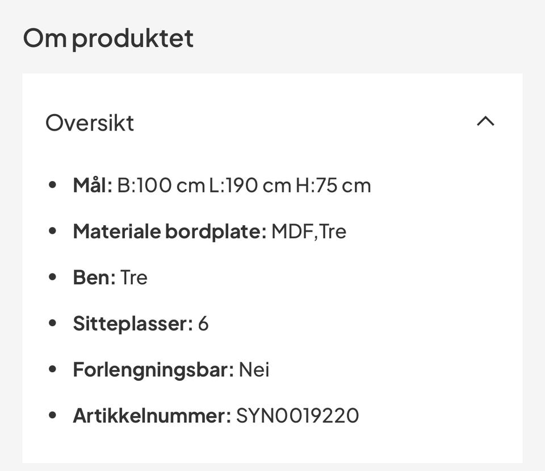Click the seat count value 6
This screenshot has width=545, height=471.
pyautogui.click(x=203, y=323)
